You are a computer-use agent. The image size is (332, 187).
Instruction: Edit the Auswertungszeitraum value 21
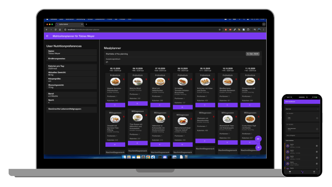tap(183, 61)
